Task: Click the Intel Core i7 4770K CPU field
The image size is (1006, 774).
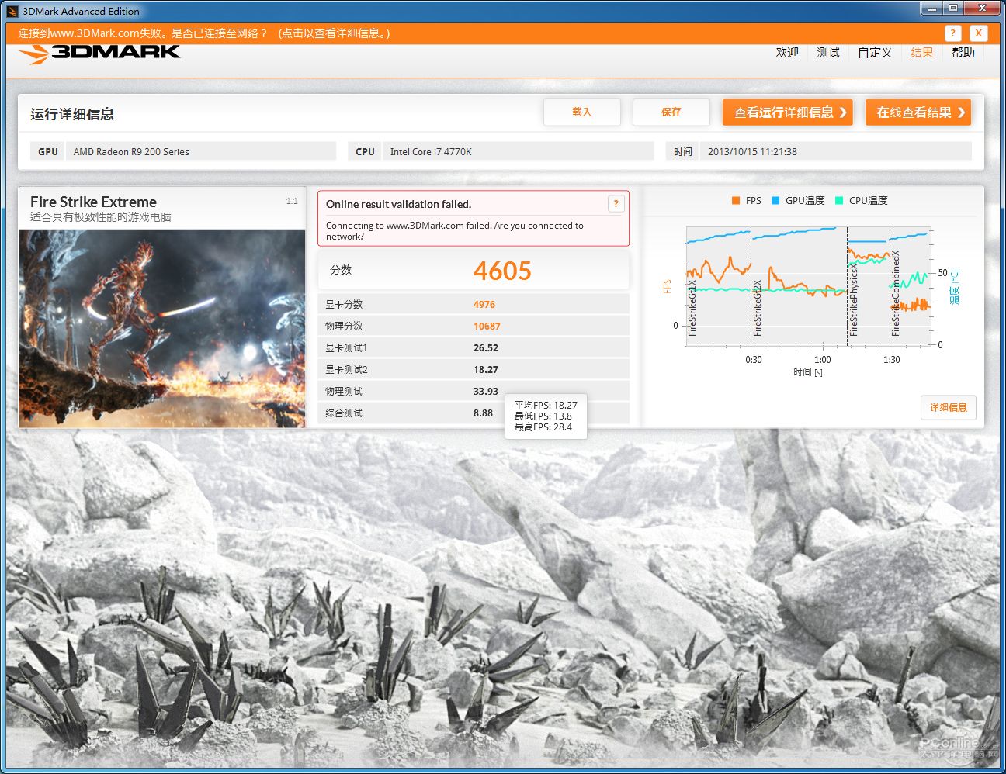Action: (518, 151)
